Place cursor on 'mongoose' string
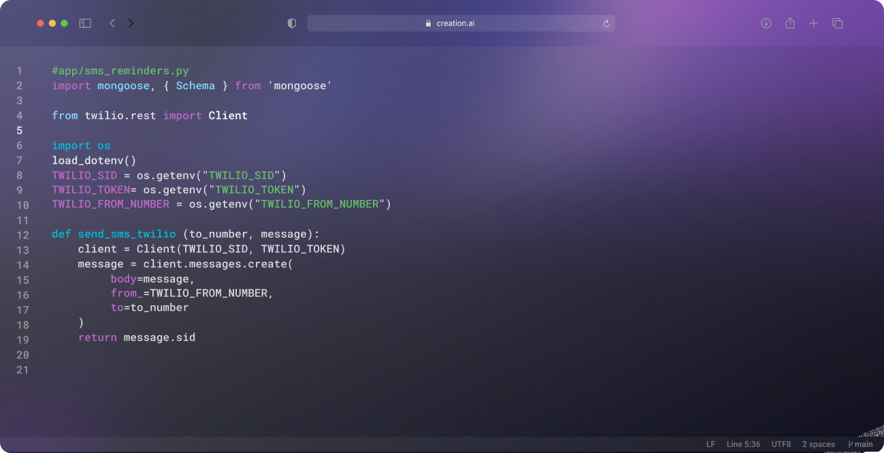Screen dimensions: 884x453 (299, 86)
